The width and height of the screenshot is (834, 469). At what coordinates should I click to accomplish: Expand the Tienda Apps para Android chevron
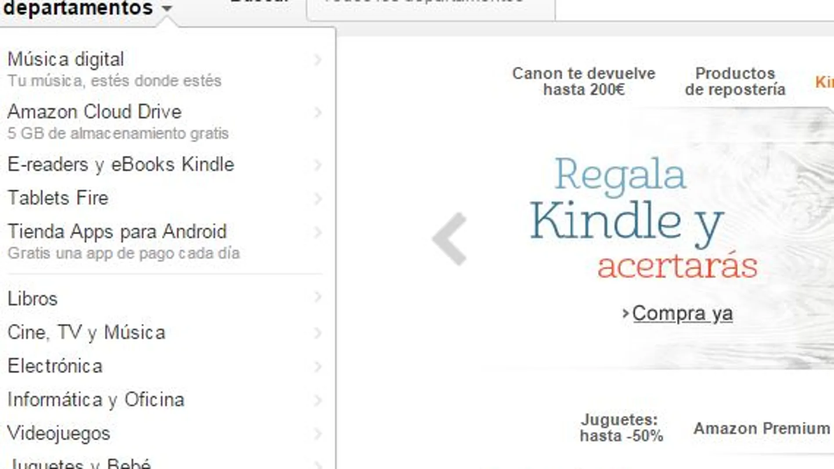tap(318, 232)
